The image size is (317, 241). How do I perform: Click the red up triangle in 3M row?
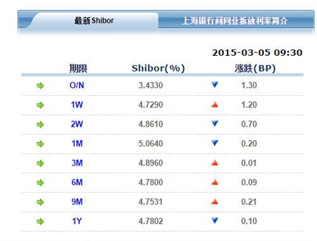click(x=215, y=162)
